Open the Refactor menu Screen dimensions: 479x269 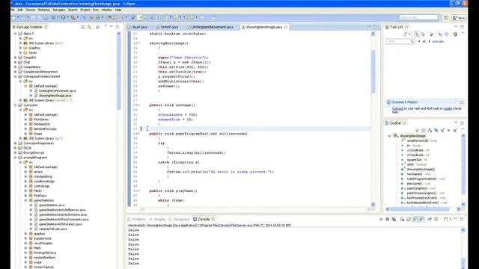coord(44,10)
